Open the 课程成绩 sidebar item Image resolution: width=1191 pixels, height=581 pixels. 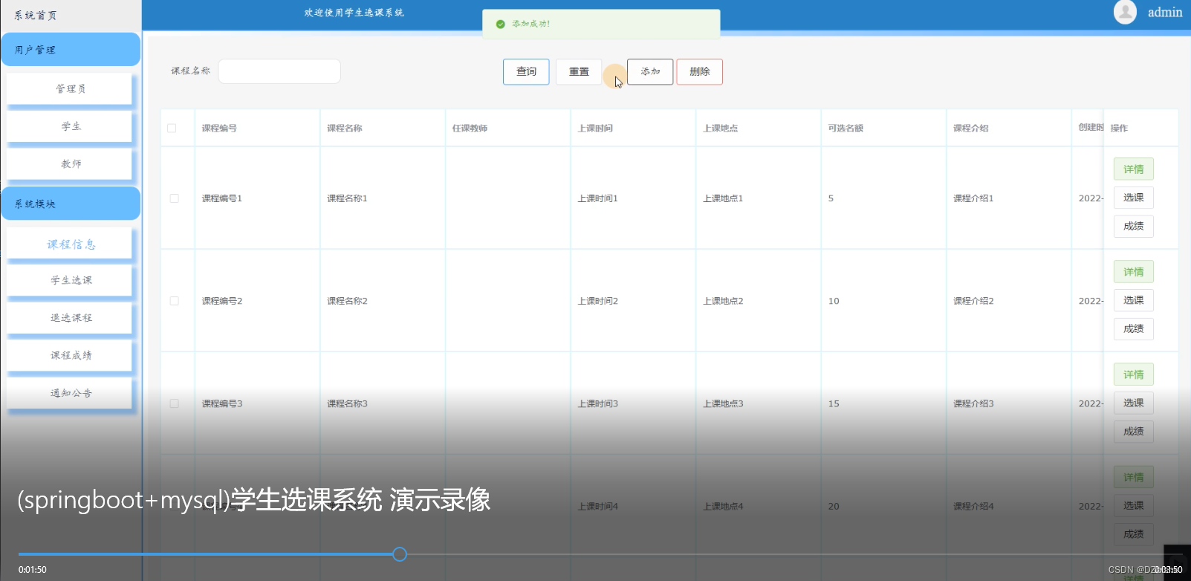coord(70,355)
